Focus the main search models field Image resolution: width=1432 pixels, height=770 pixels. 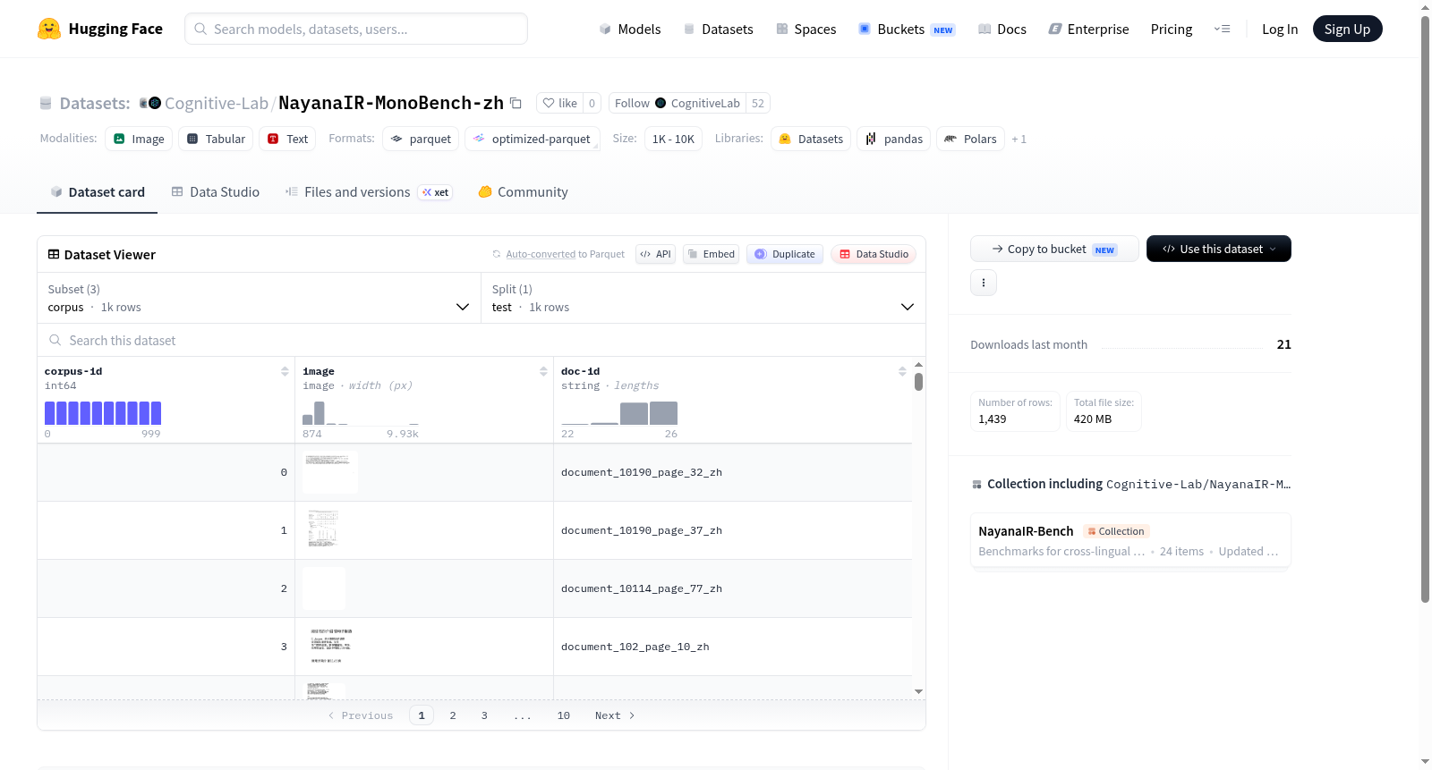pyautogui.click(x=356, y=29)
